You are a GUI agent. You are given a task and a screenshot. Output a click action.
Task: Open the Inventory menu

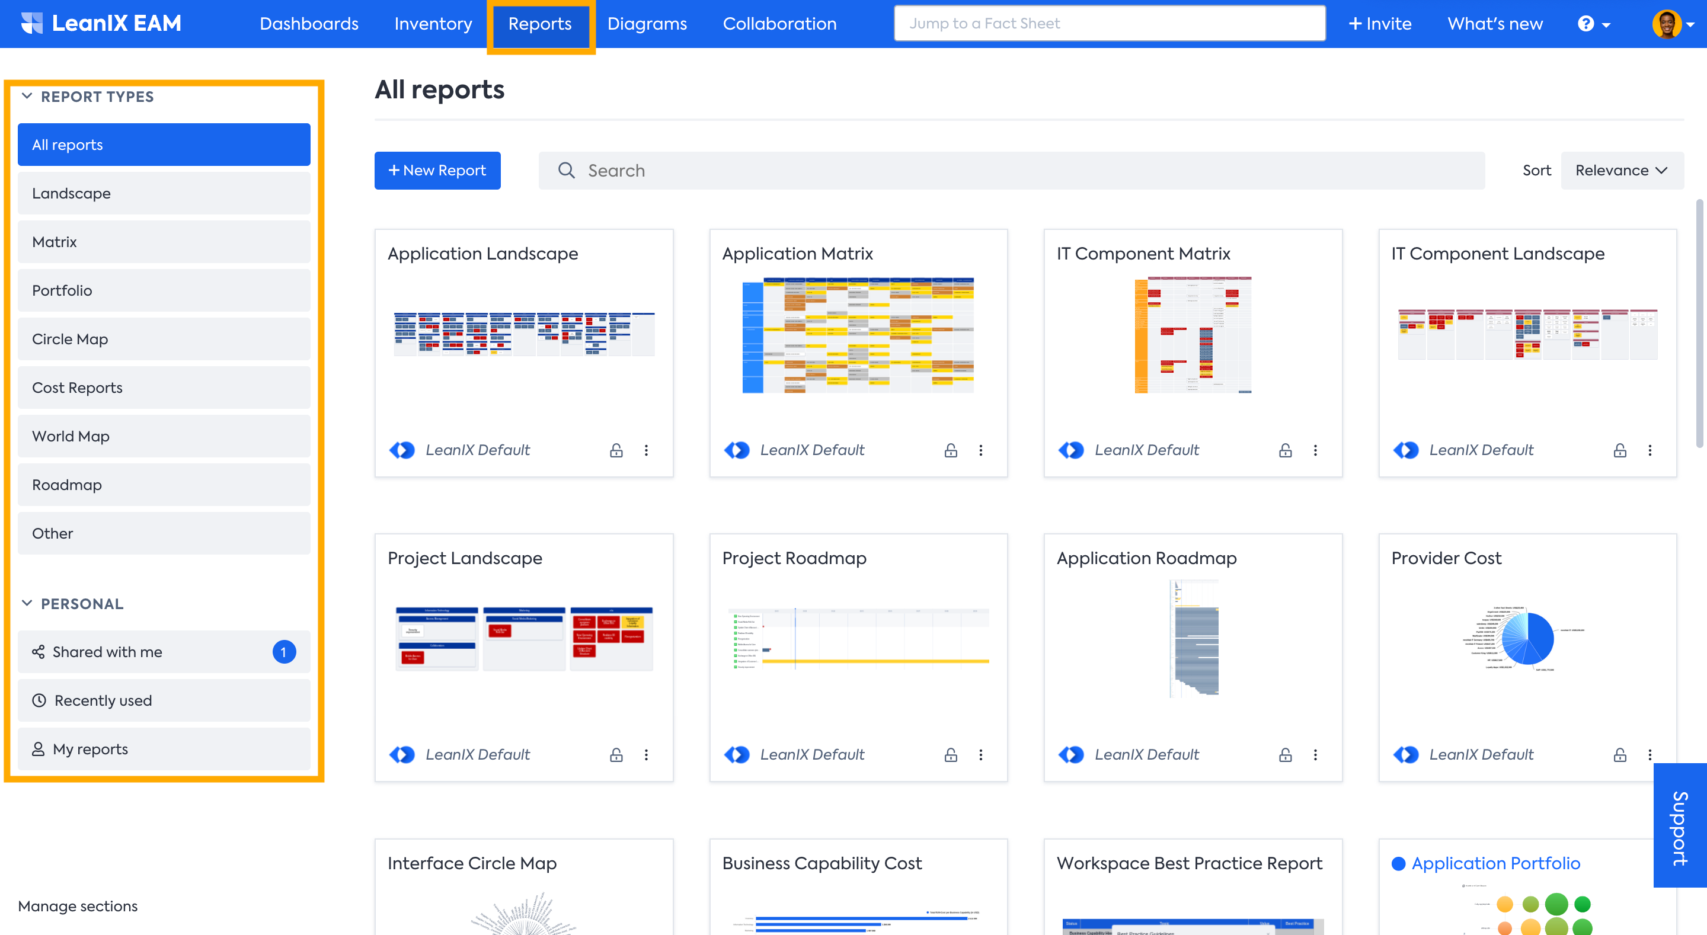point(433,24)
